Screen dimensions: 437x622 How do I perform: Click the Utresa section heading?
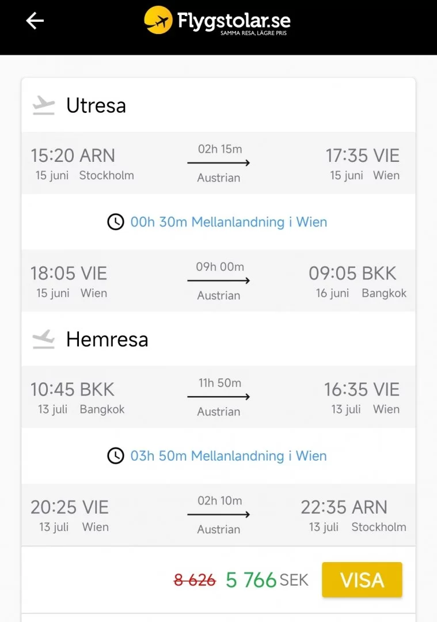[96, 105]
